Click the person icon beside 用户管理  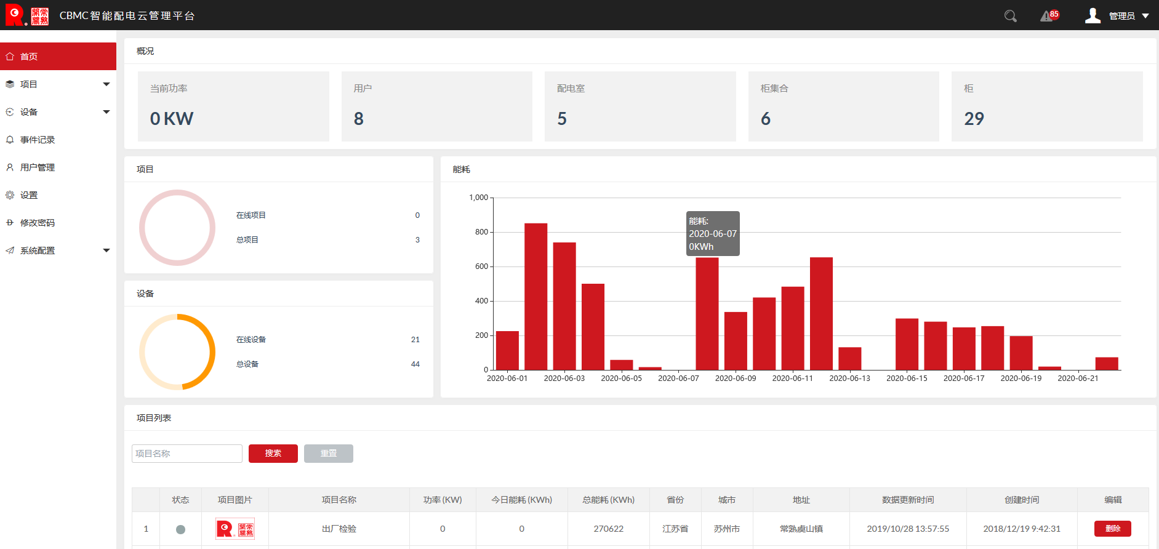click(x=10, y=167)
